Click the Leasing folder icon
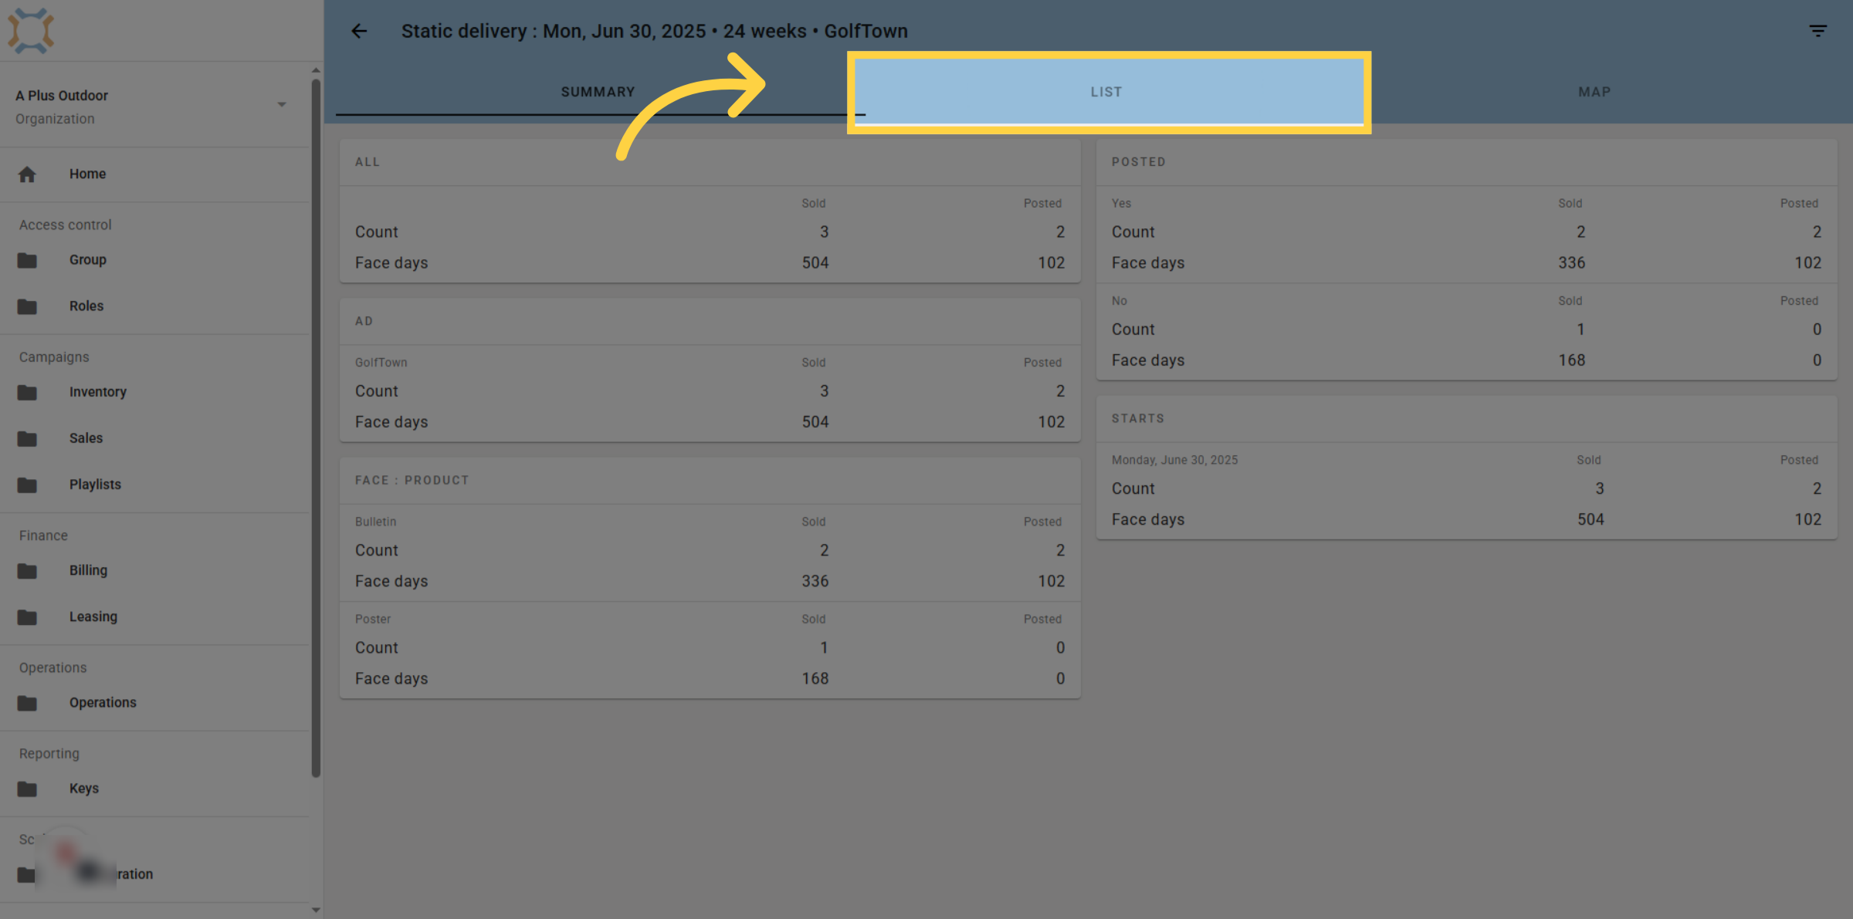Image resolution: width=1853 pixels, height=919 pixels. pyautogui.click(x=27, y=617)
